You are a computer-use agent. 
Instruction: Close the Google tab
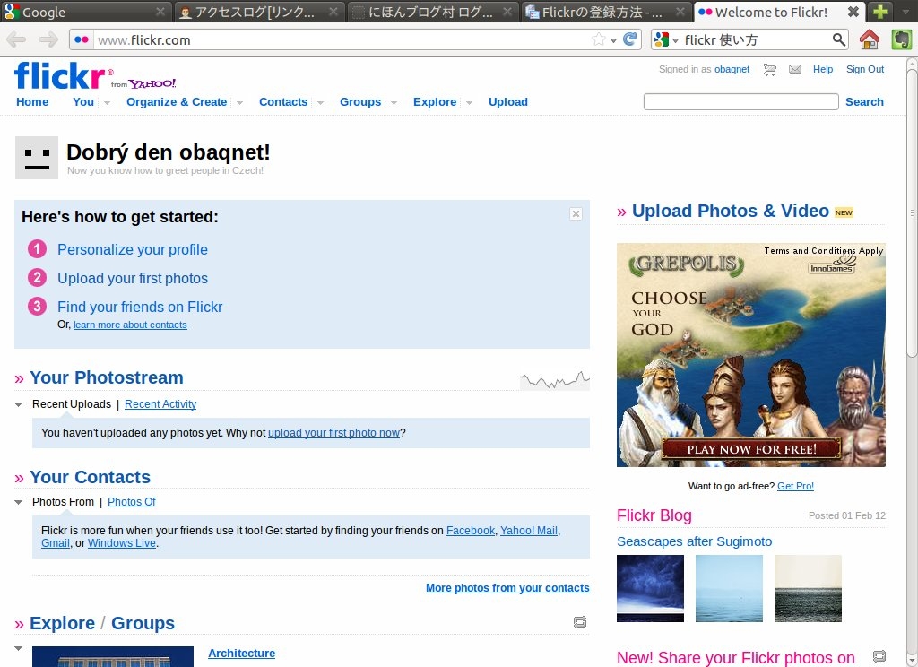pos(160,12)
